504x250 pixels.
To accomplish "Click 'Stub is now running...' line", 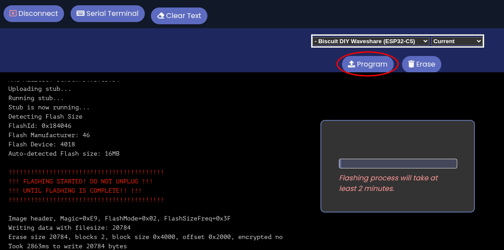I will 49,108.
